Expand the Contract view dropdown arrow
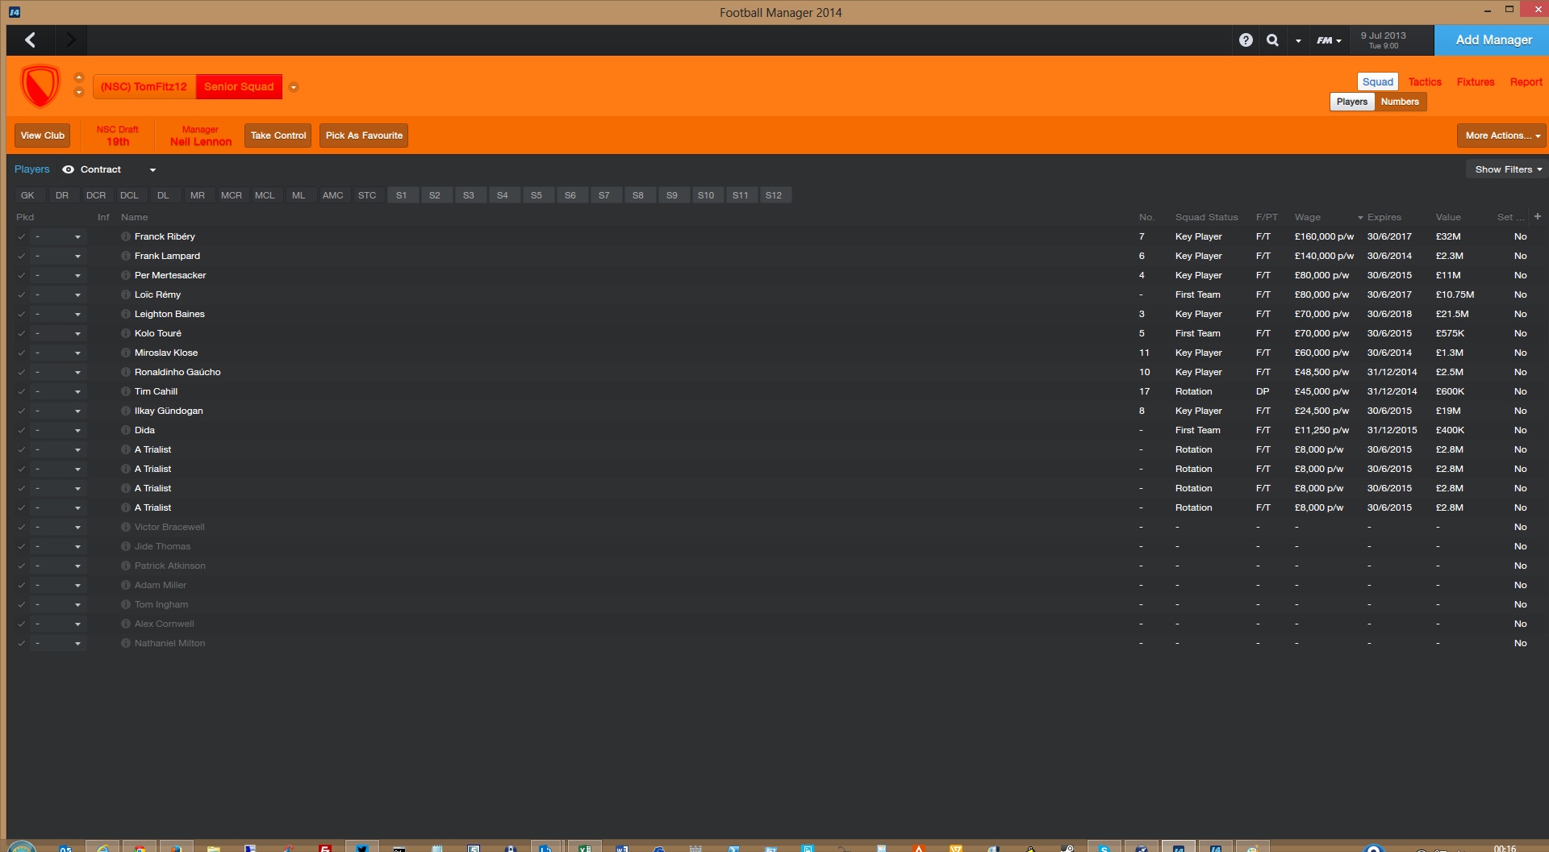Viewport: 1549px width, 852px height. (152, 169)
